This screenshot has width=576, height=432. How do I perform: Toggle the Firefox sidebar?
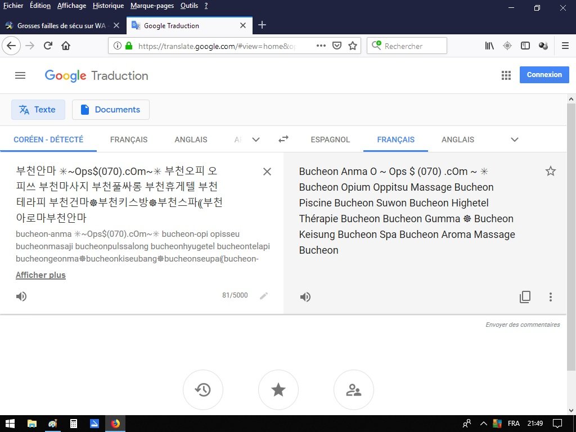pyautogui.click(x=525, y=46)
